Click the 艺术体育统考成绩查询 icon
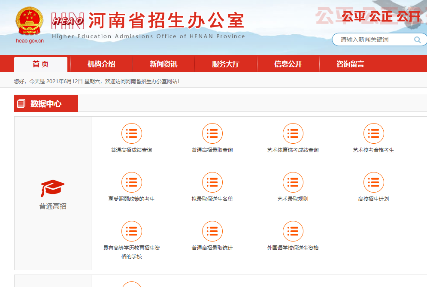This screenshot has width=427, height=287. click(293, 134)
